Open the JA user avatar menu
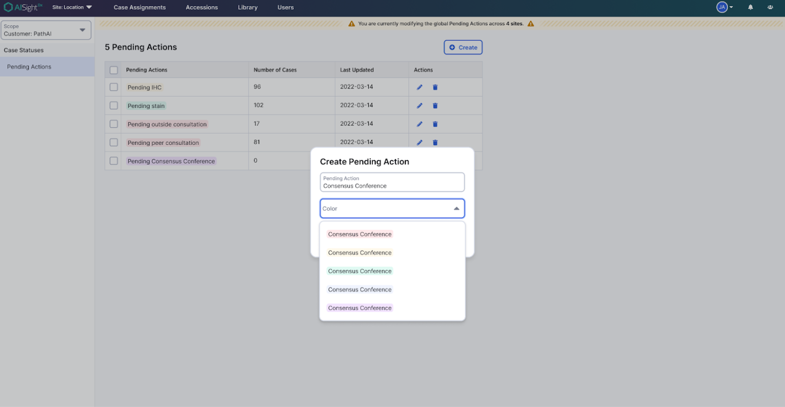 (725, 7)
